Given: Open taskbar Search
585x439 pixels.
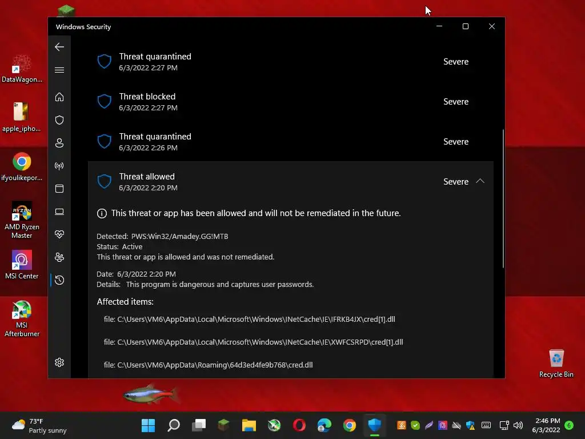Looking at the screenshot, I should pos(174,425).
